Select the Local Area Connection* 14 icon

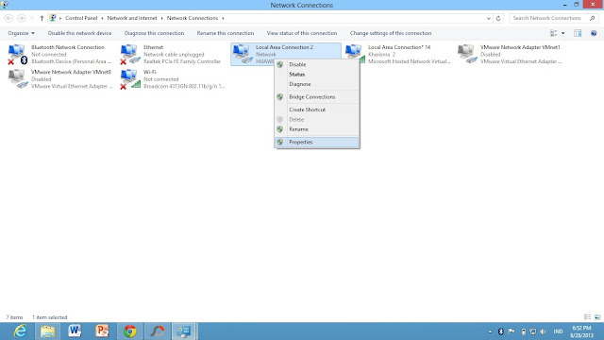tap(355, 54)
